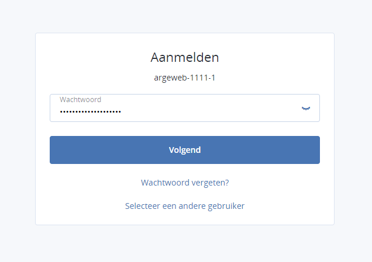Reset the password via forgotten password link
This screenshot has height=262, width=372.
(185, 183)
